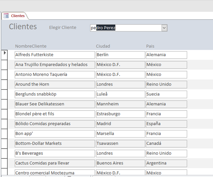Click the Estrasburgo city field
This screenshot has height=177, width=213.
point(120,114)
